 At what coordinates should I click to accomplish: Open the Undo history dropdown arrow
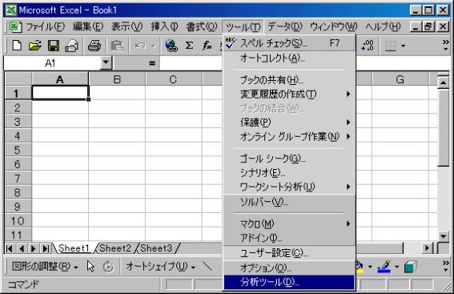(153, 46)
